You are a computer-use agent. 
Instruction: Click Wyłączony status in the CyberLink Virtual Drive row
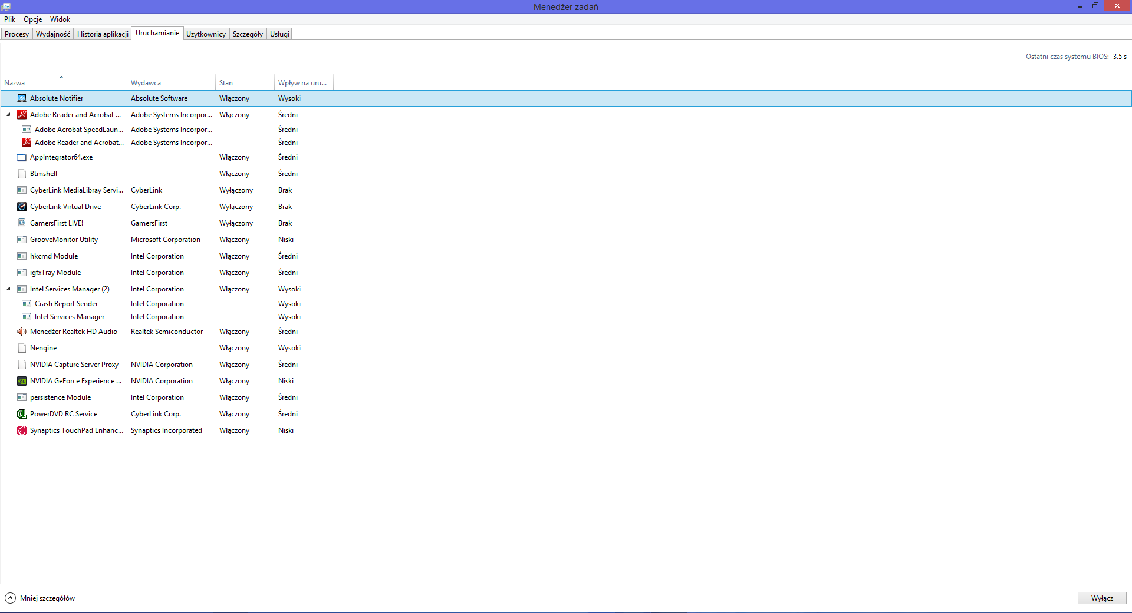pos(236,207)
